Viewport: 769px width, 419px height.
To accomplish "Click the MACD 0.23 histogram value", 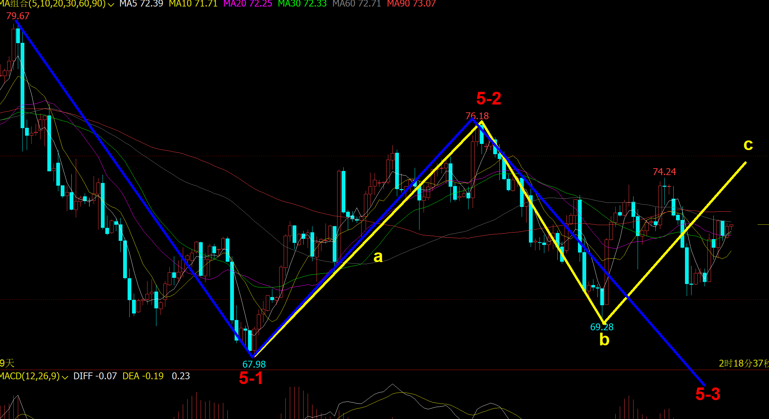I will [x=181, y=376].
